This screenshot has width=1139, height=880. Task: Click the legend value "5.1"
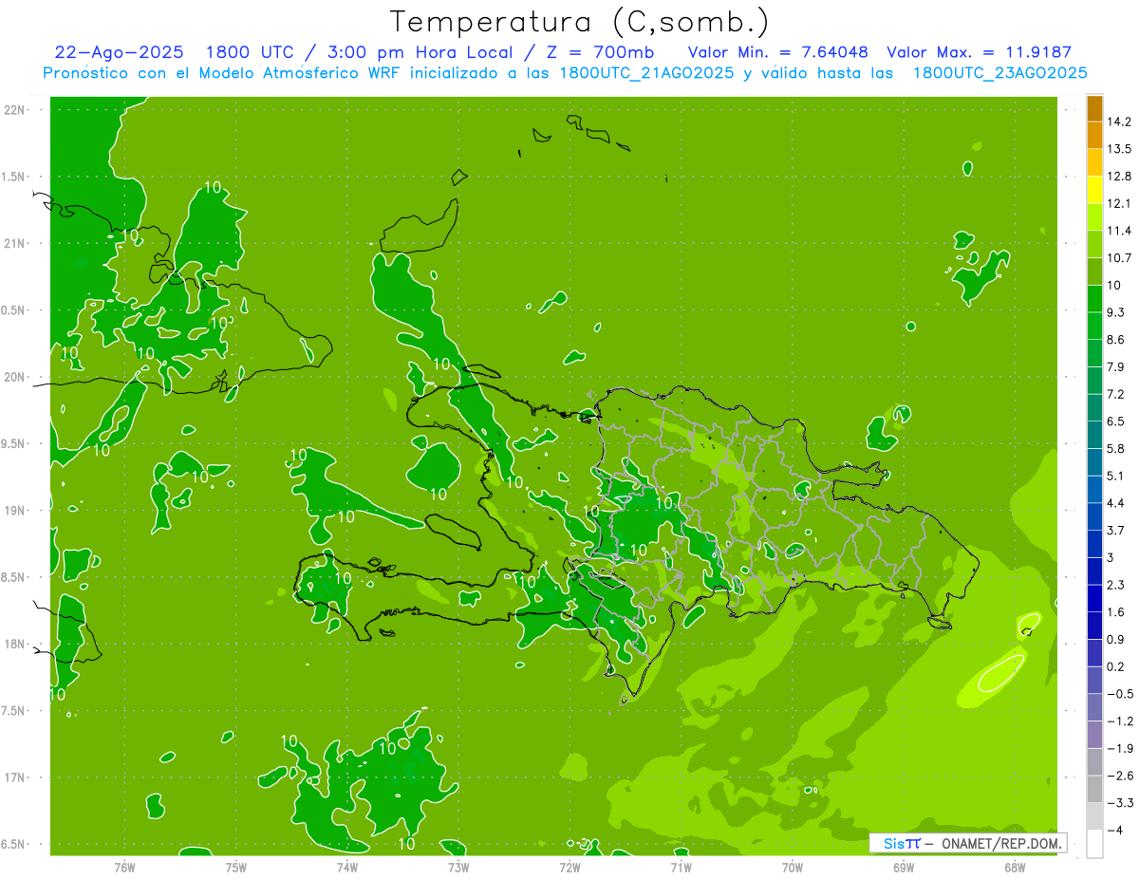(1116, 477)
